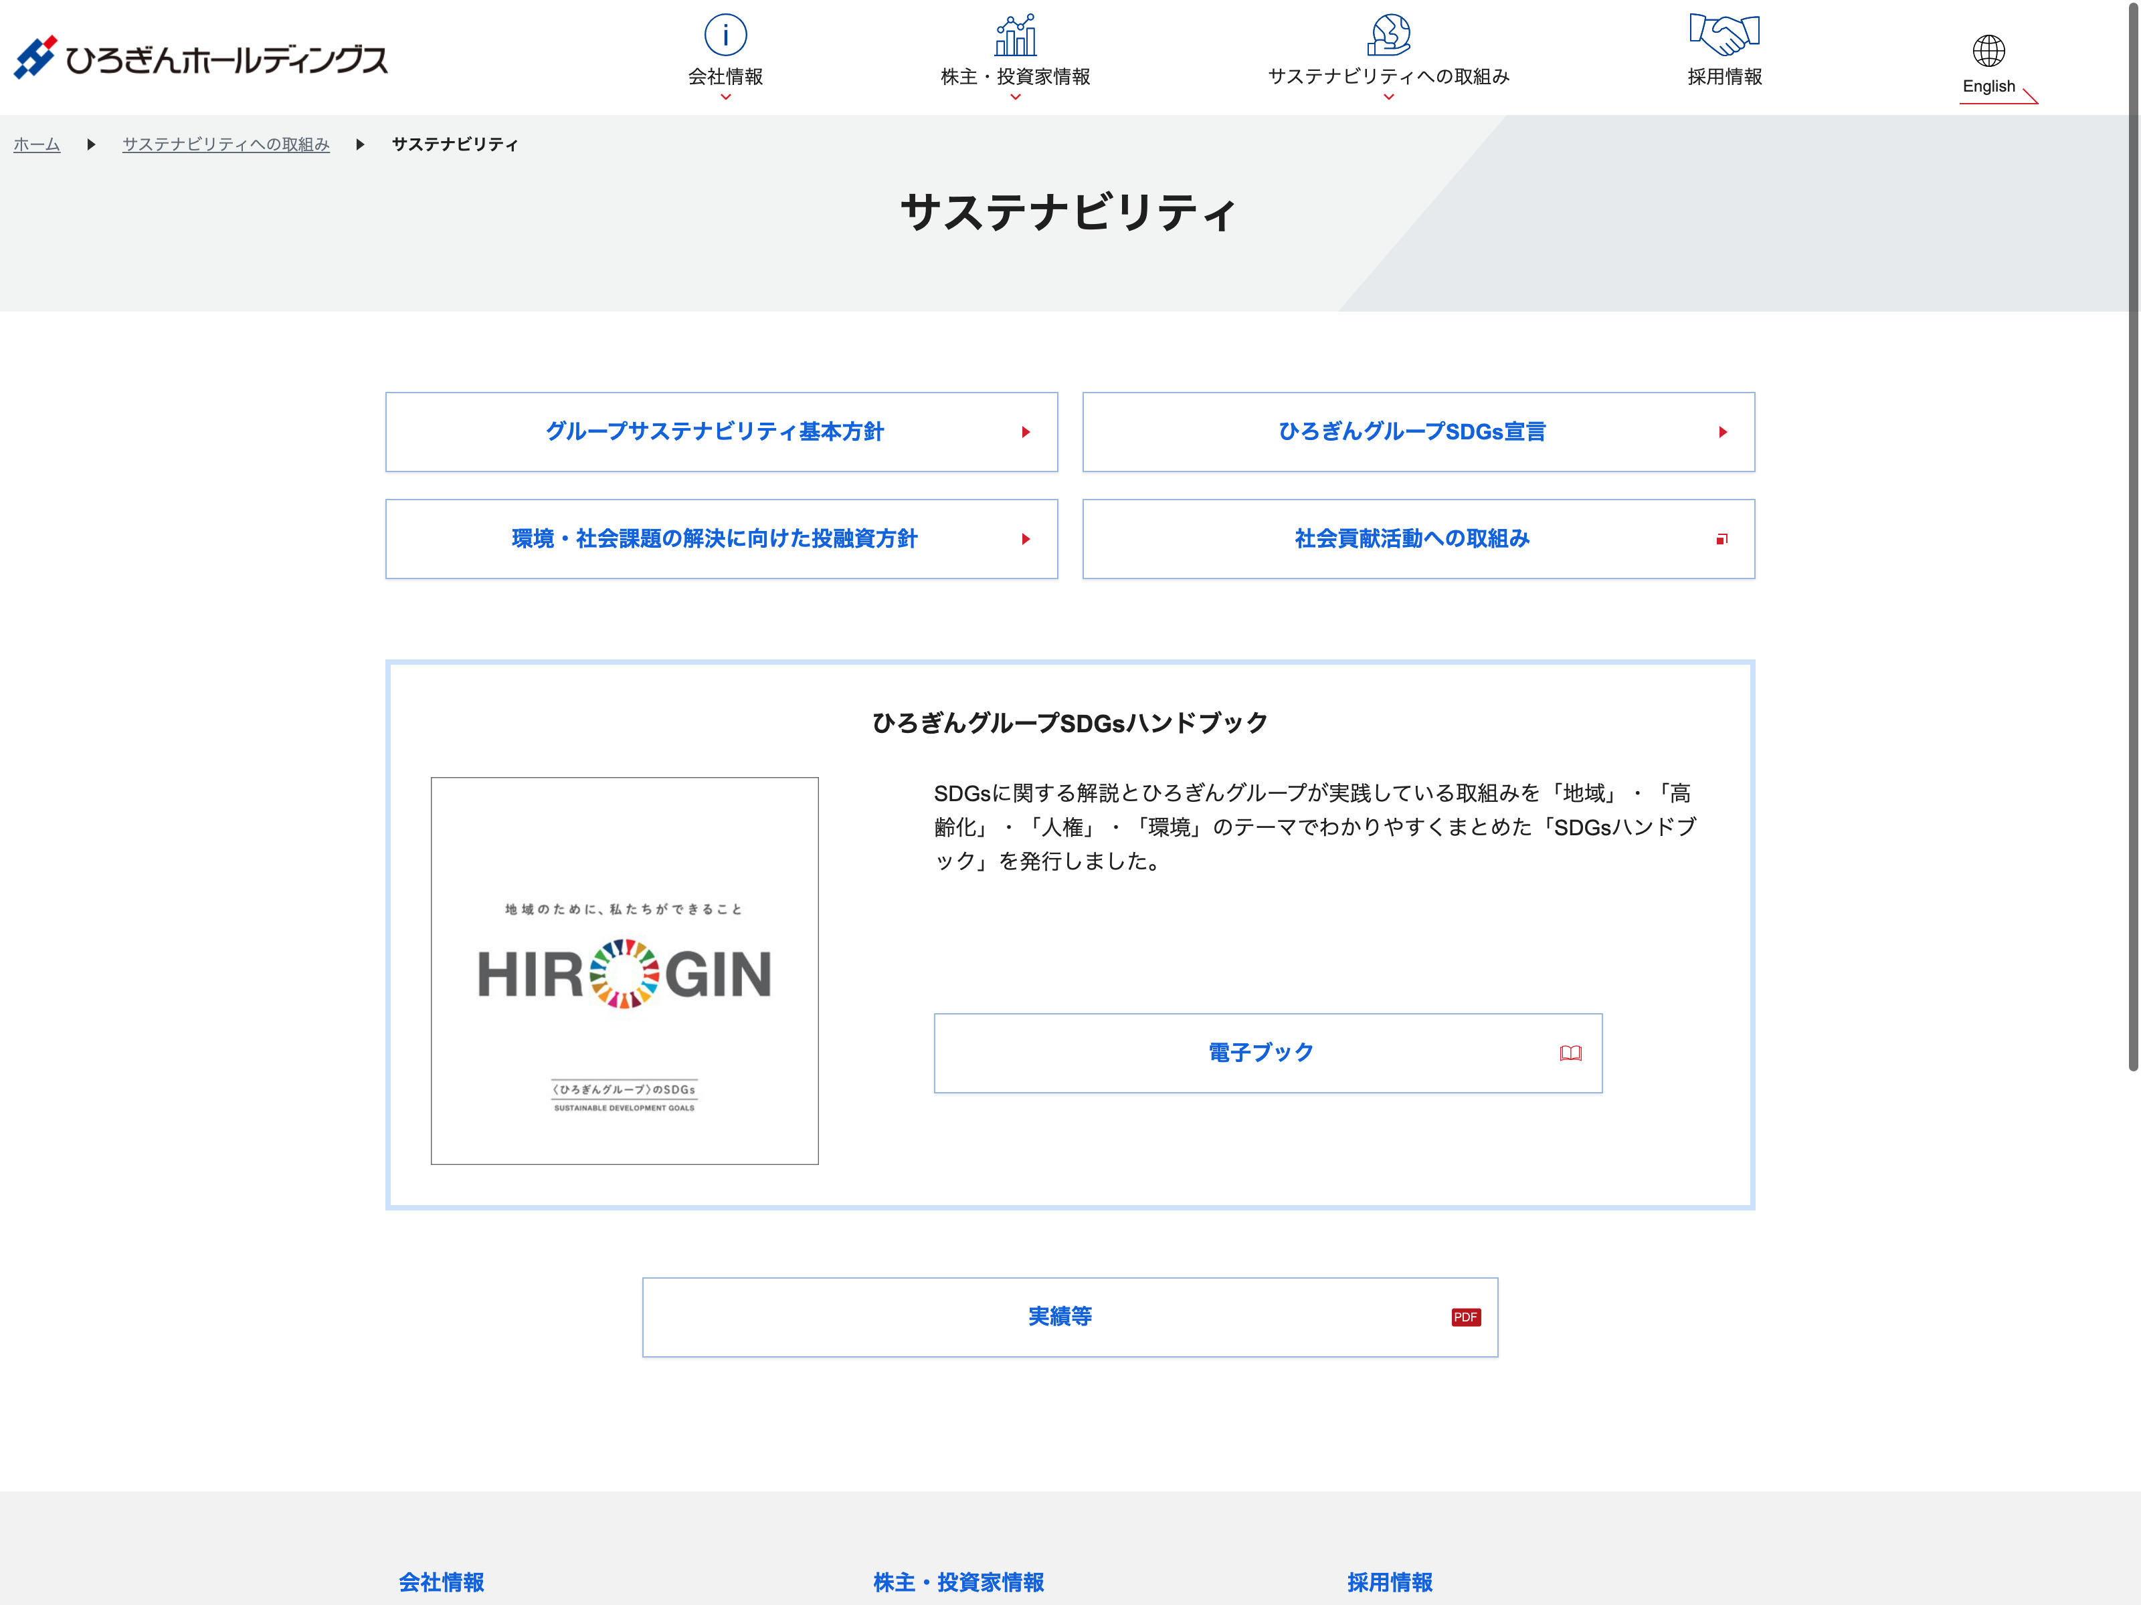Click the external link icon on 社会貢献活動への取組み
The height and width of the screenshot is (1605, 2141).
(1721, 539)
